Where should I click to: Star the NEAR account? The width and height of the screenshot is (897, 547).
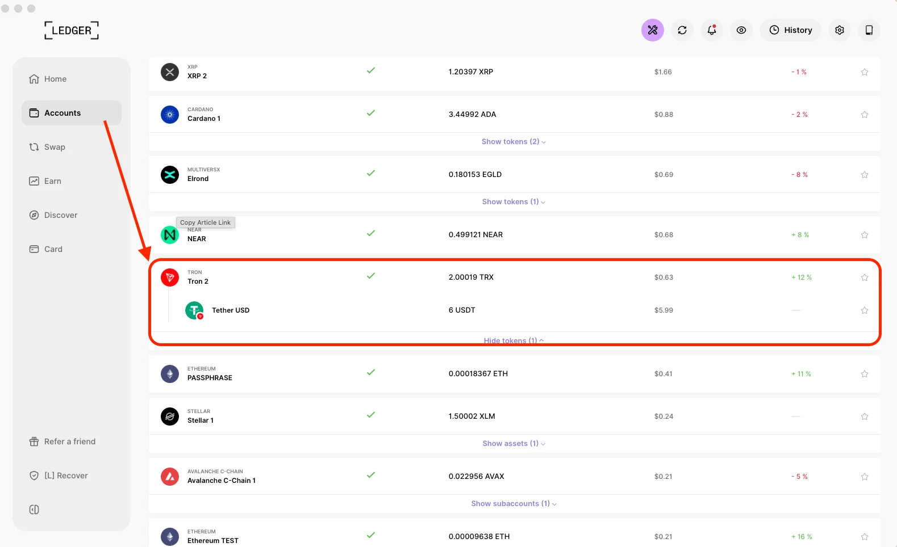(865, 235)
